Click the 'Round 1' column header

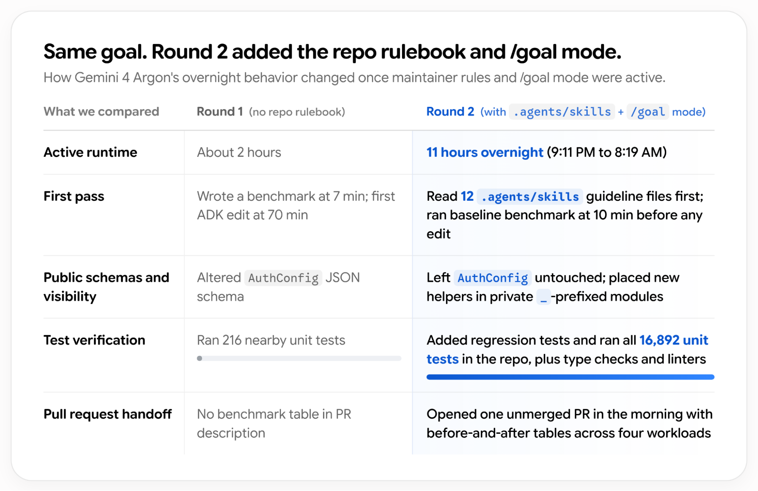pyautogui.click(x=220, y=112)
